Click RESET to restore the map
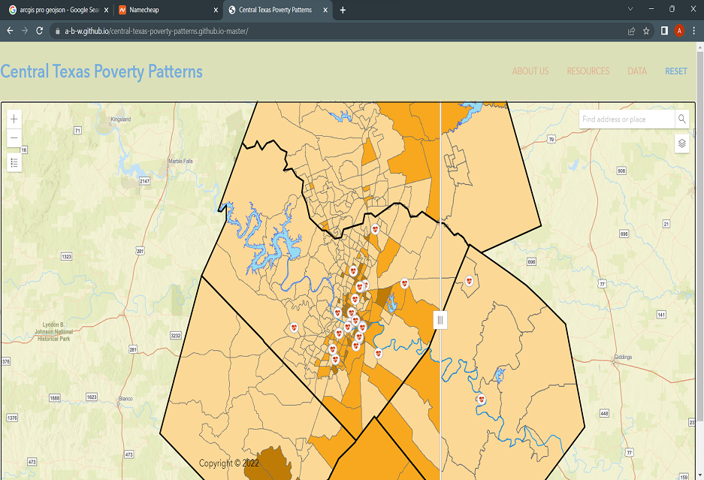 675,71
